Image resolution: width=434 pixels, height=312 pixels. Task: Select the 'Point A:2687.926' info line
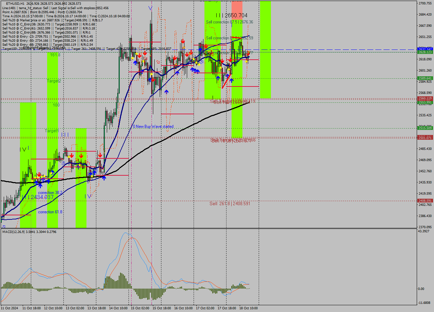pos(42,12)
